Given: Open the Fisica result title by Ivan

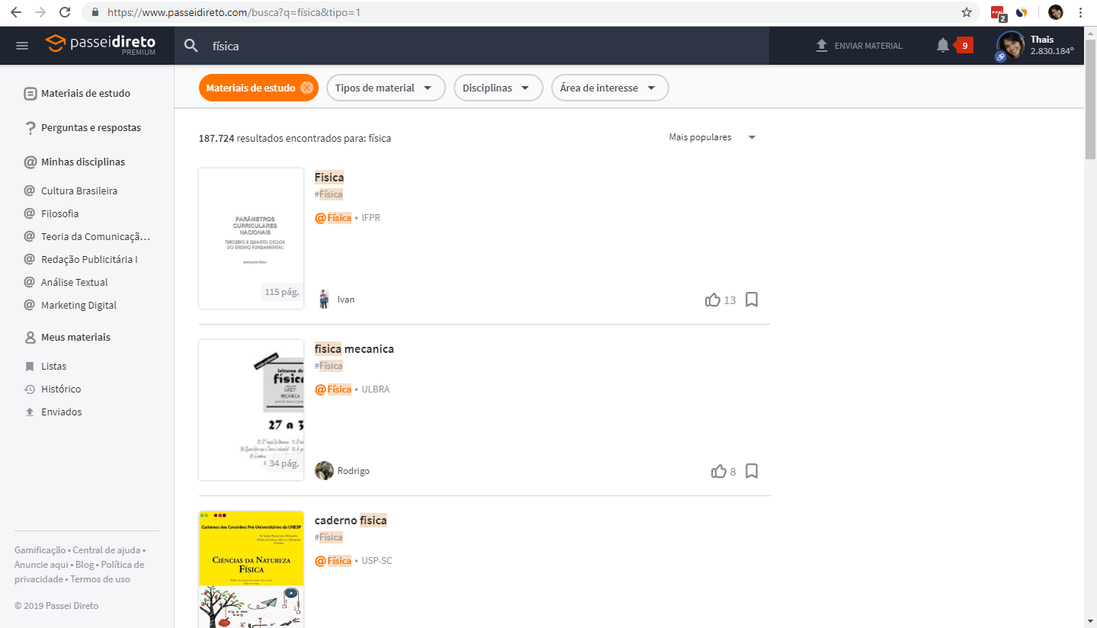Looking at the screenshot, I should 329,178.
